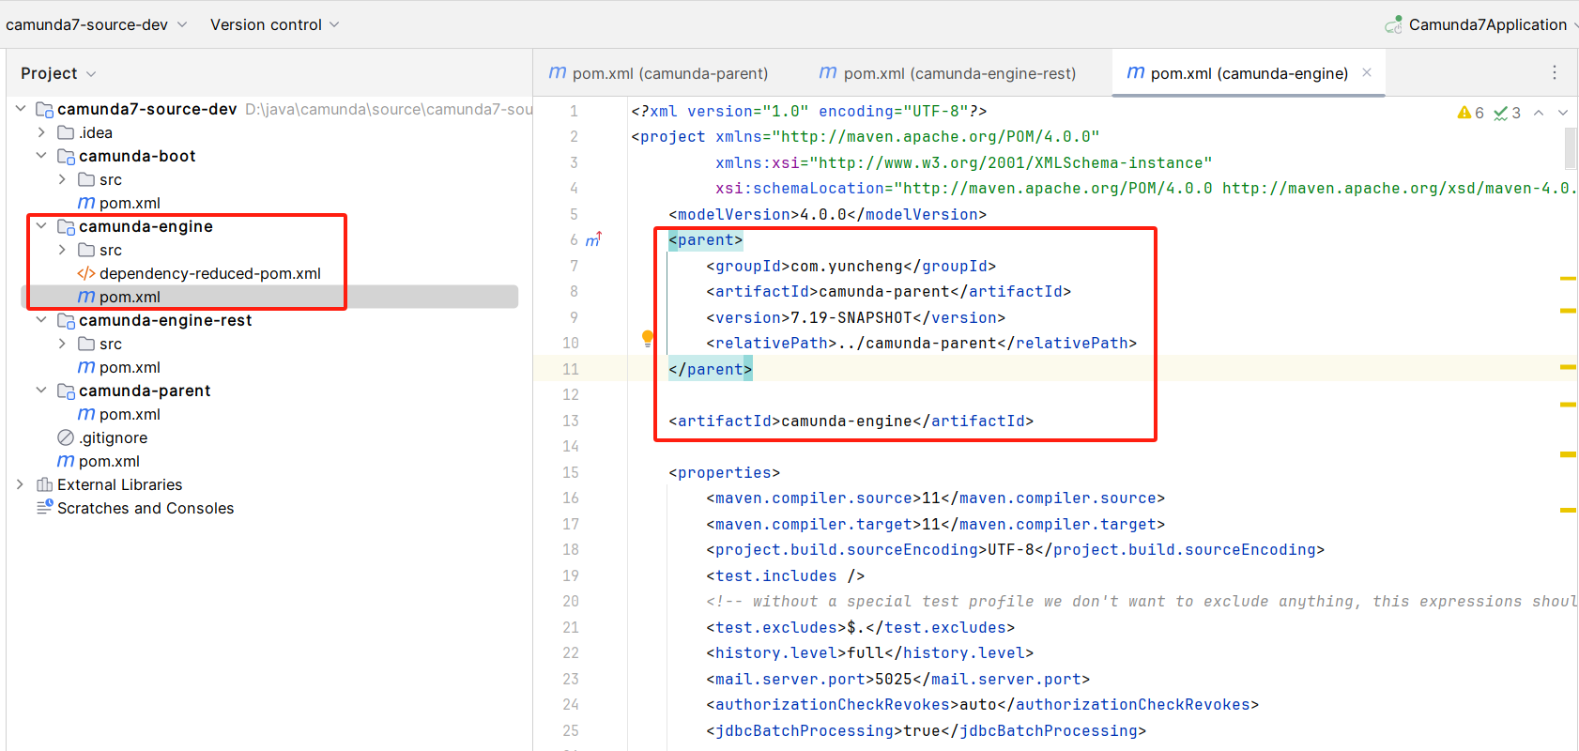
Task: Select pom.xml under camunda-engine
Action: coord(130,297)
